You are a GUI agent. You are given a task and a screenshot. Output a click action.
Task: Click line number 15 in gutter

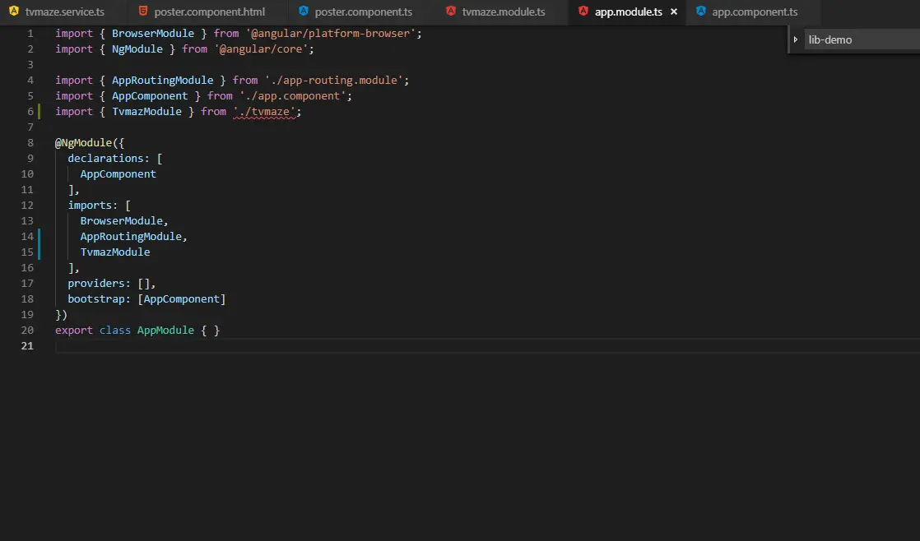27,252
